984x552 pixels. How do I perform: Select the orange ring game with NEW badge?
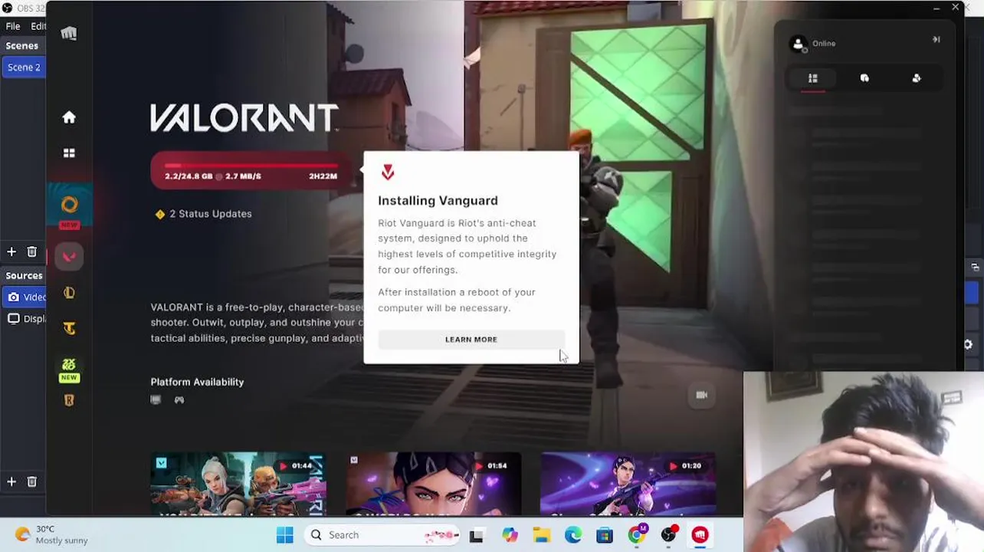pos(69,205)
